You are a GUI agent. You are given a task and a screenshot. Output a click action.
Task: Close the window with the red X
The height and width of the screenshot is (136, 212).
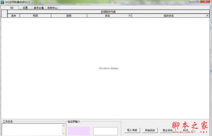click(x=205, y=1)
